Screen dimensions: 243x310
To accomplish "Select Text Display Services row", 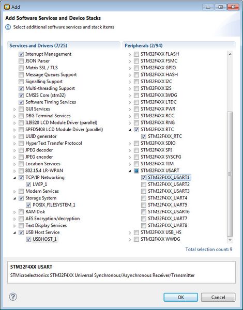I will [46, 225].
